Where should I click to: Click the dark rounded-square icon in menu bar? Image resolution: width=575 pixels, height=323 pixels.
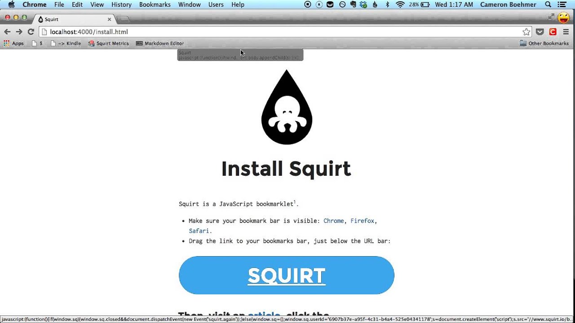coord(331,4)
